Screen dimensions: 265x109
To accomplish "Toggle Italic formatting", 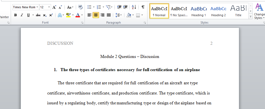I will pyautogui.click(x=22, y=15).
